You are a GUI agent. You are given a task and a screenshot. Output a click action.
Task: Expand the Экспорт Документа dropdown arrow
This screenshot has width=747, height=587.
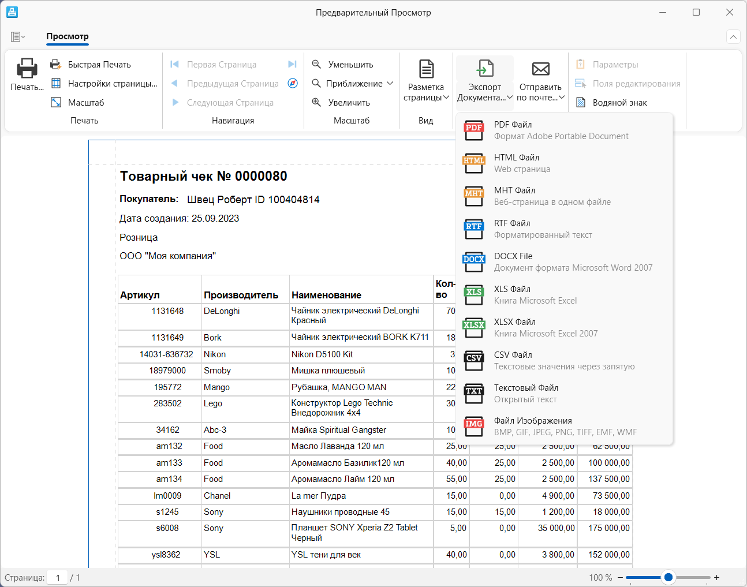pyautogui.click(x=510, y=98)
